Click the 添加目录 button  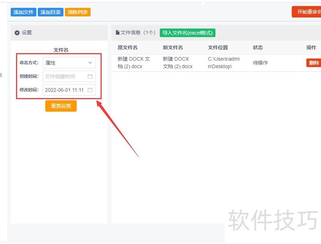tap(51, 12)
